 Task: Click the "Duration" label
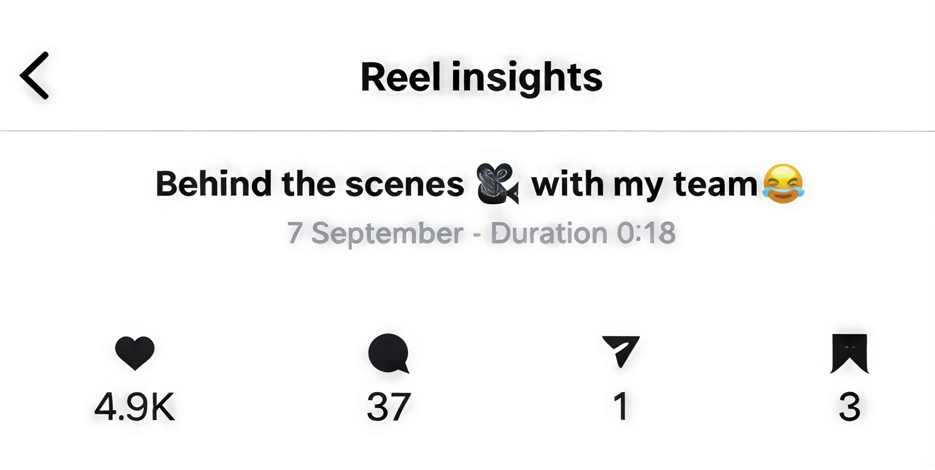pyautogui.click(x=549, y=233)
